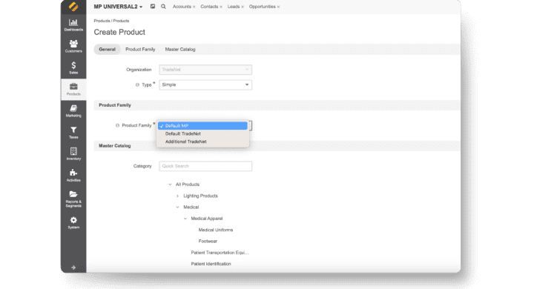Viewport: 534px width, 289px height.
Task: Select Default MP option
Action: (202, 126)
